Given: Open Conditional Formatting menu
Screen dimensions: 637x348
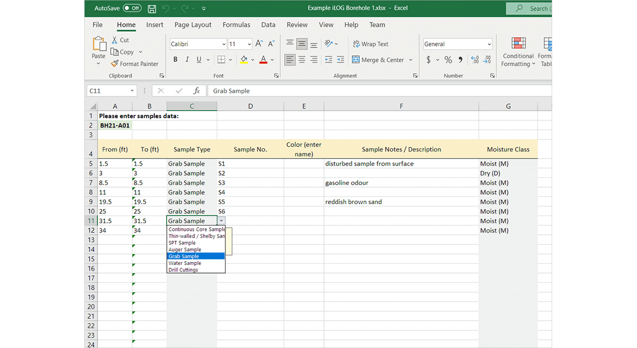Looking at the screenshot, I should (518, 52).
